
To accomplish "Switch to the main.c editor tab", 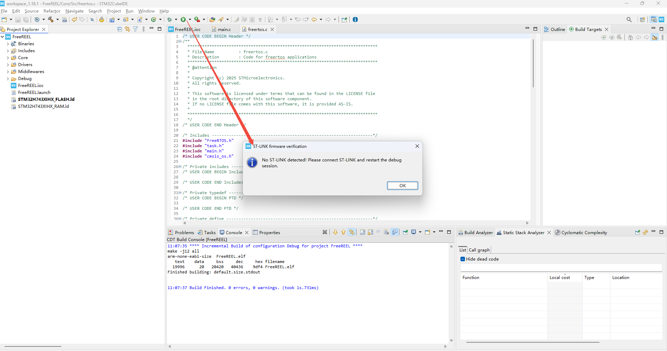I will (224, 30).
